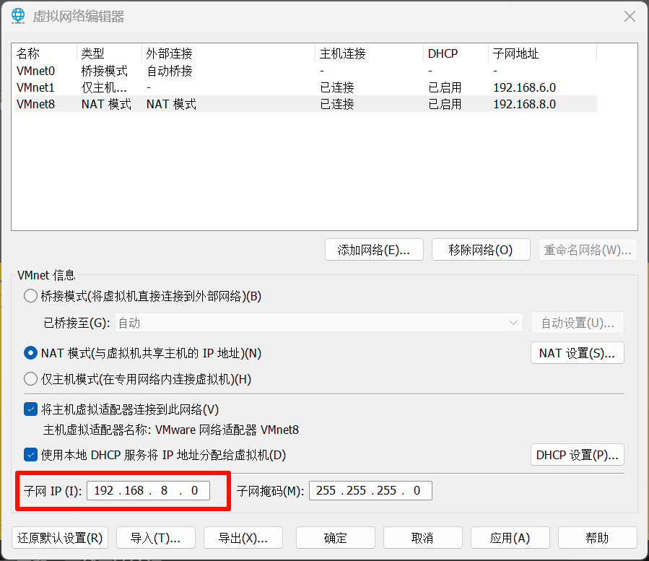649x561 pixels.
Task: Click 仅主机... type cell of VMnet1
Action: click(104, 88)
